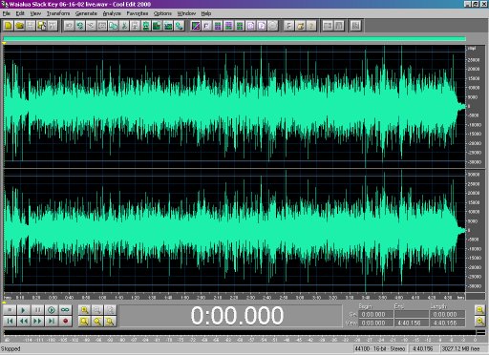Click the greyed Zoom Out magnifier icon

97,309
